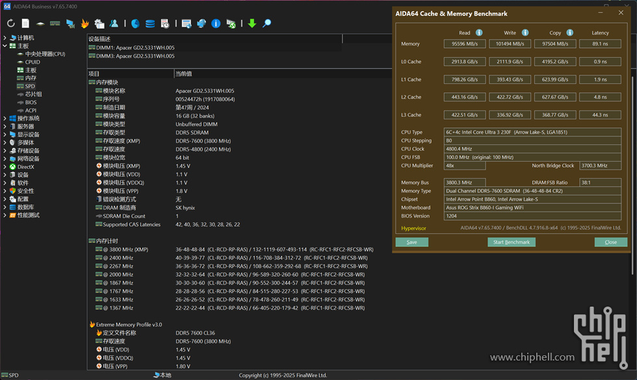Select the 性能测试 tree item
Viewport: 637px width, 380px height.
click(29, 215)
